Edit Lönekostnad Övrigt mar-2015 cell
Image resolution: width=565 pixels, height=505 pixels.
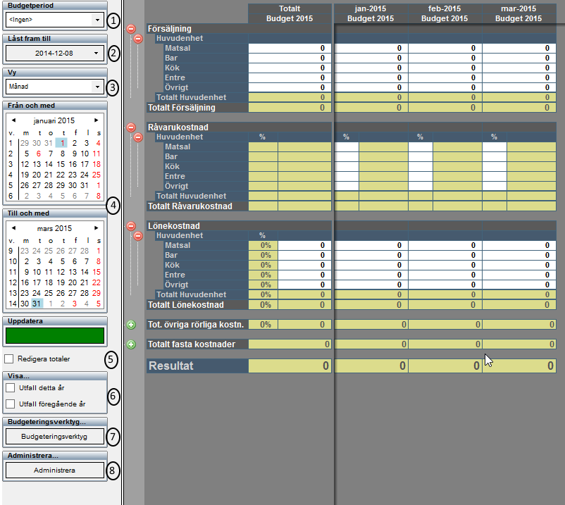[x=519, y=285]
